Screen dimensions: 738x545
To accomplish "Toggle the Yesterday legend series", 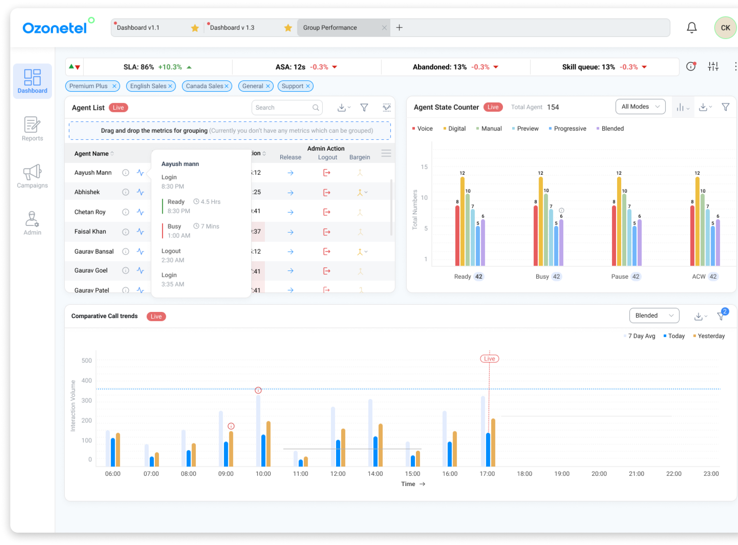I will [709, 336].
